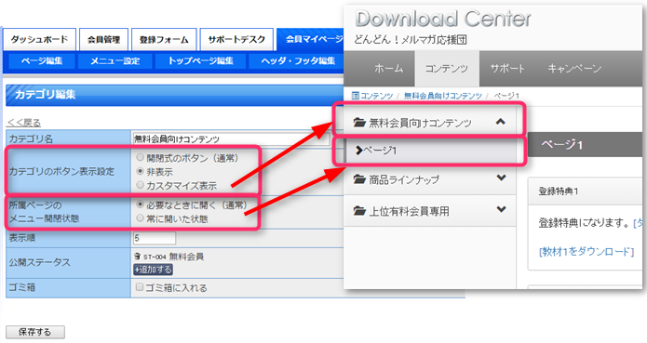
Task: Click the 保存する button
Action: (x=35, y=332)
